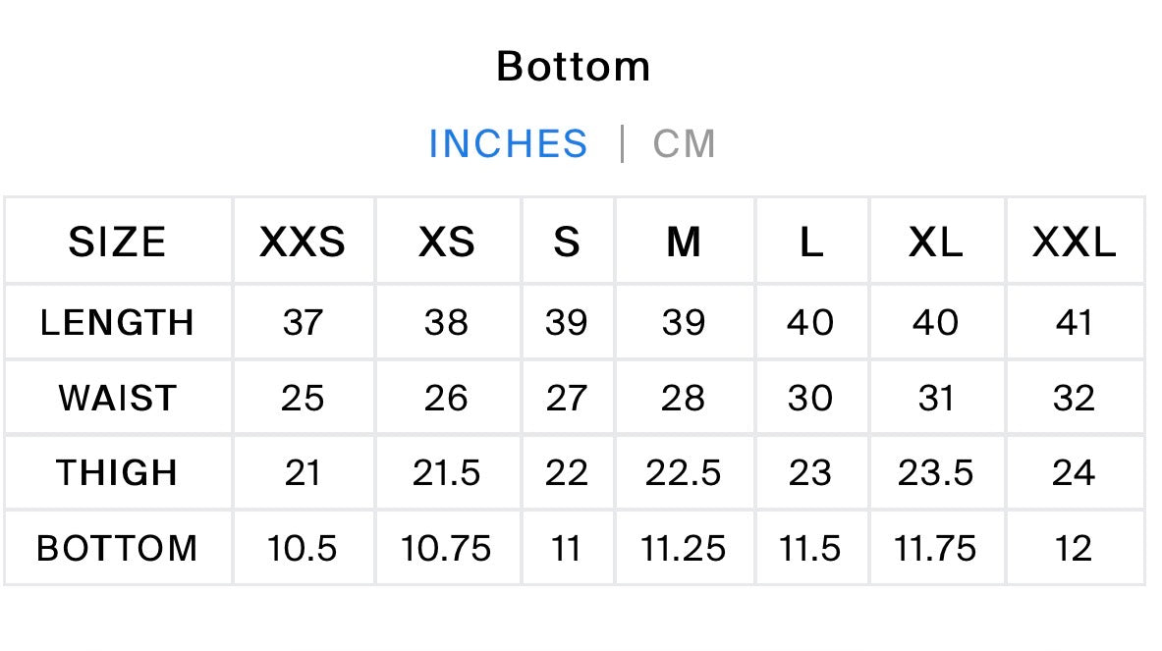
Task: Select the XL bottom value 11.75
Action: tap(935, 549)
